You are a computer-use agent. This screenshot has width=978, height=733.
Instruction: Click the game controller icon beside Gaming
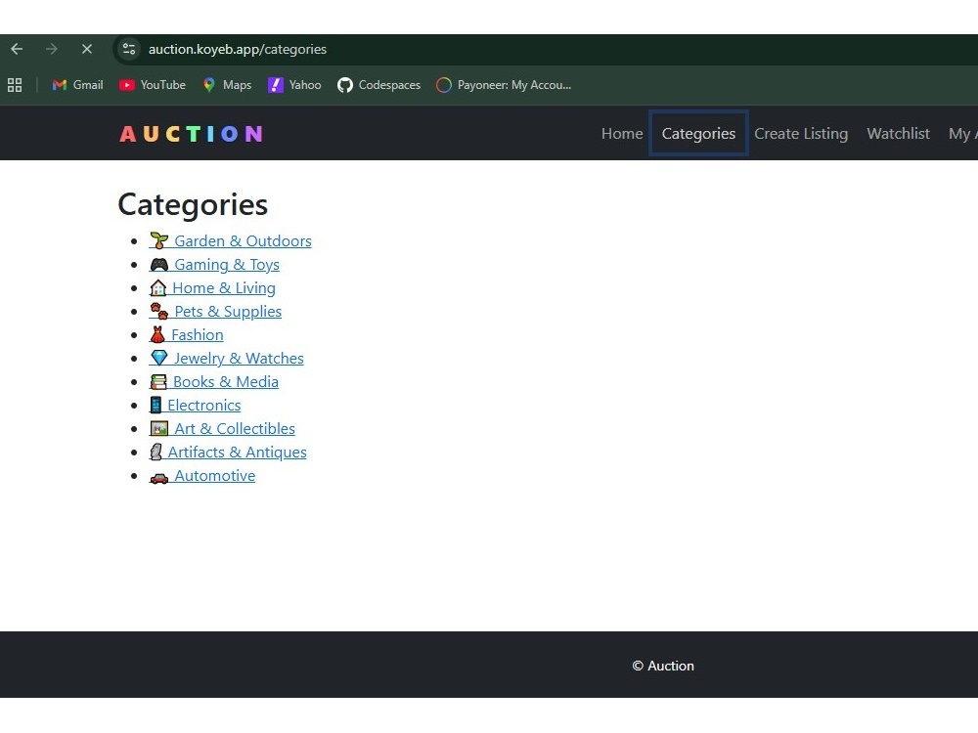pyautogui.click(x=159, y=265)
